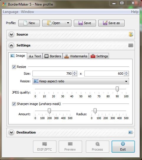The height and width of the screenshot is (160, 142).
Task: Expand the Destination section chevron
Action: (12, 132)
